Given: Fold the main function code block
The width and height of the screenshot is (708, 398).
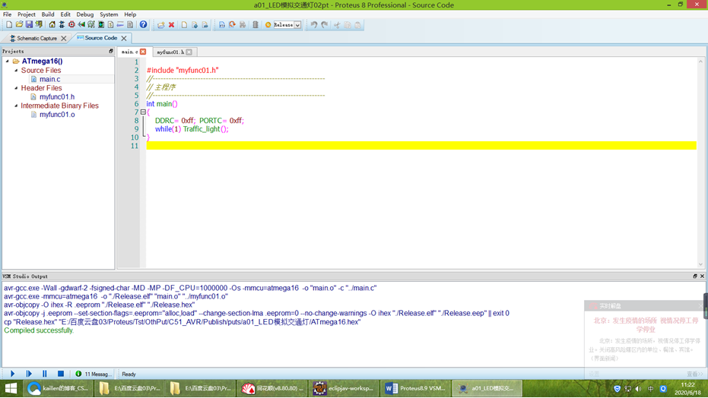Looking at the screenshot, I should tap(143, 112).
